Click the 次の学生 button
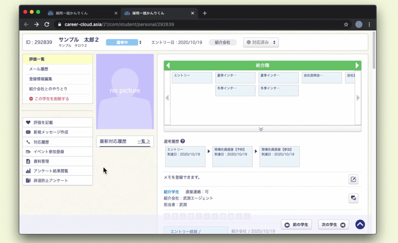 333,225
